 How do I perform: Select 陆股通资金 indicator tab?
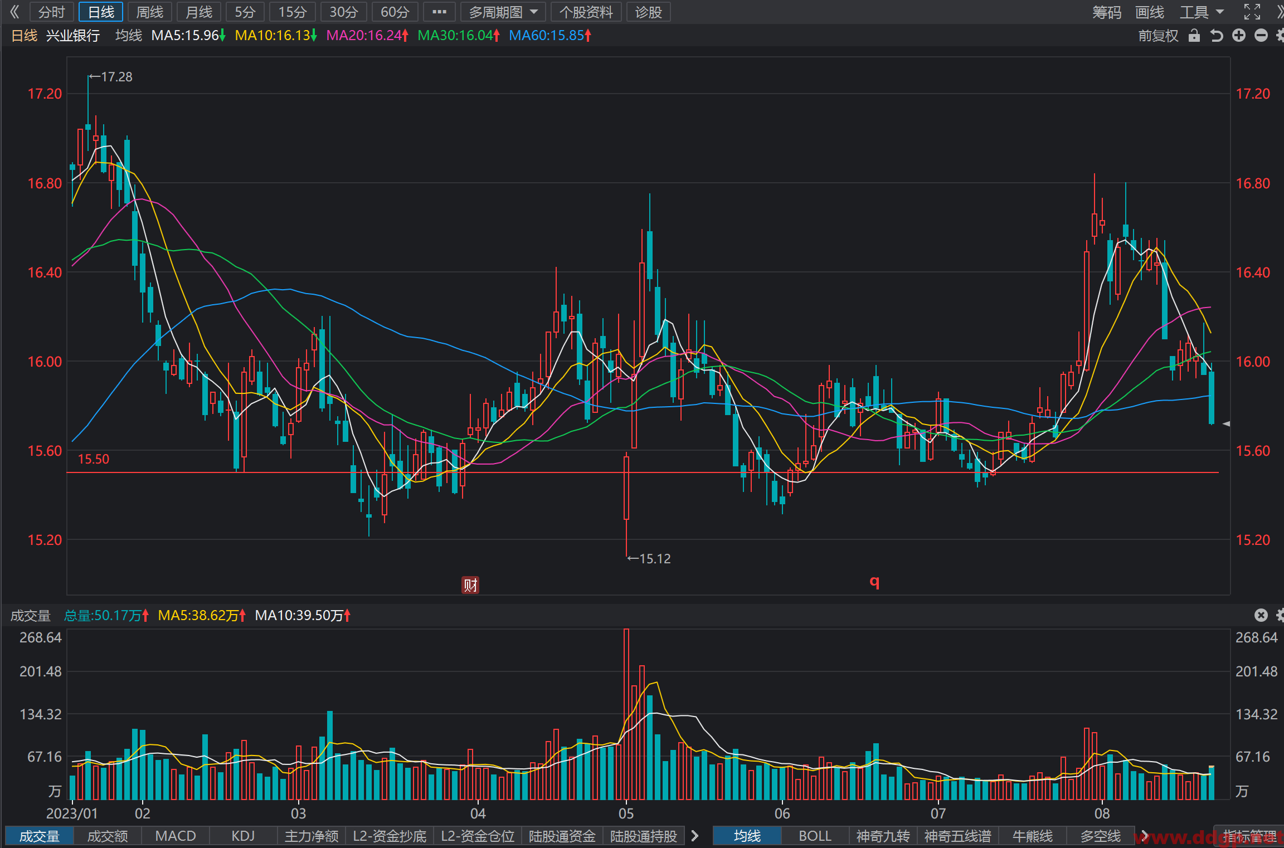pos(562,836)
